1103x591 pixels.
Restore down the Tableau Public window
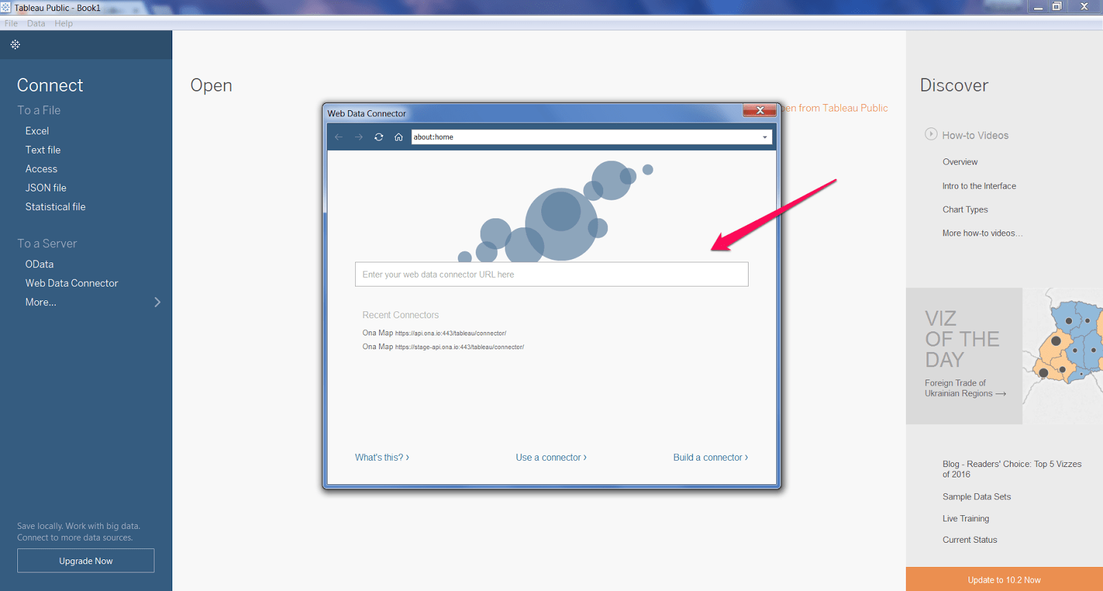coord(1057,7)
